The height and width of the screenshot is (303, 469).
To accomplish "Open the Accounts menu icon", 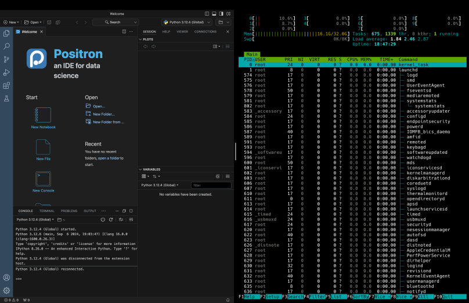I will (x=6, y=277).
